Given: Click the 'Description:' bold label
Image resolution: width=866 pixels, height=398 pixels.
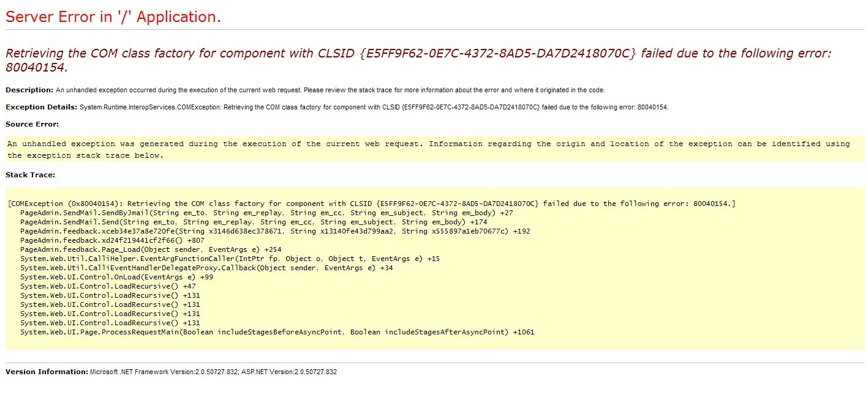Looking at the screenshot, I should (29, 90).
